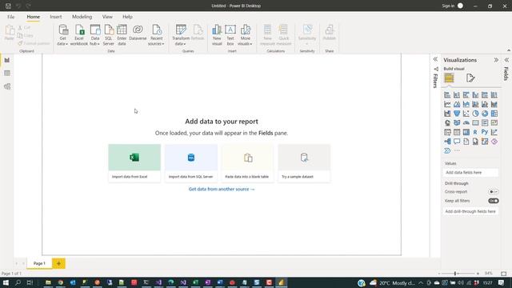Expand the Filters pane chevron
The height and width of the screenshot is (288, 512).
coord(435,59)
